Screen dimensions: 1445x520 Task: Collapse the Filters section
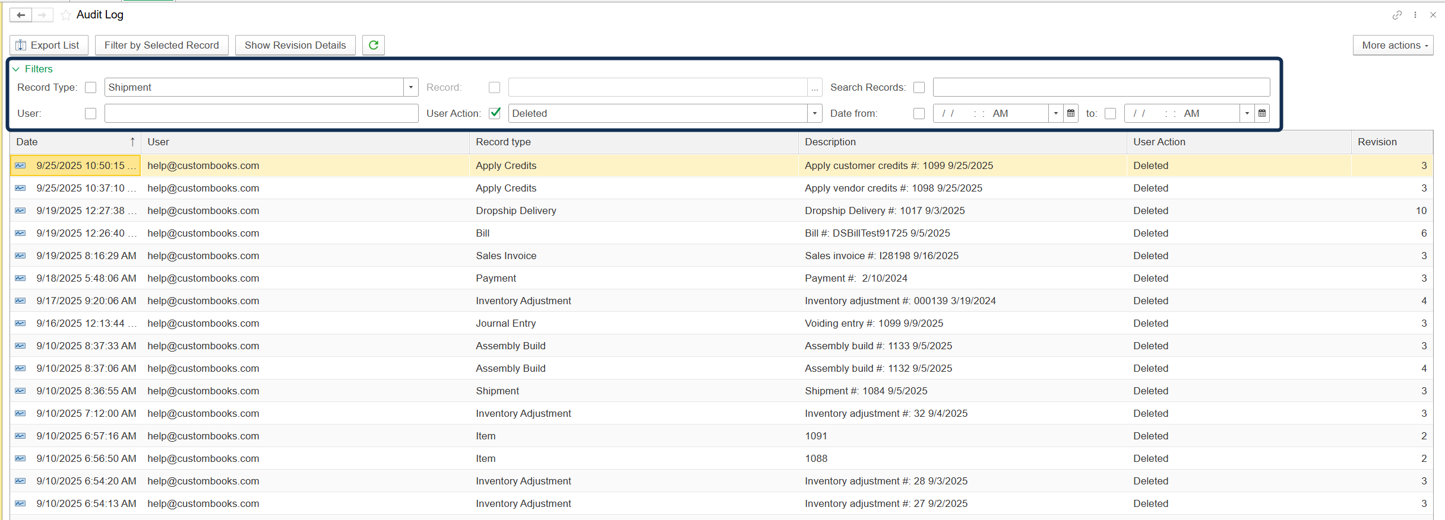pos(17,69)
